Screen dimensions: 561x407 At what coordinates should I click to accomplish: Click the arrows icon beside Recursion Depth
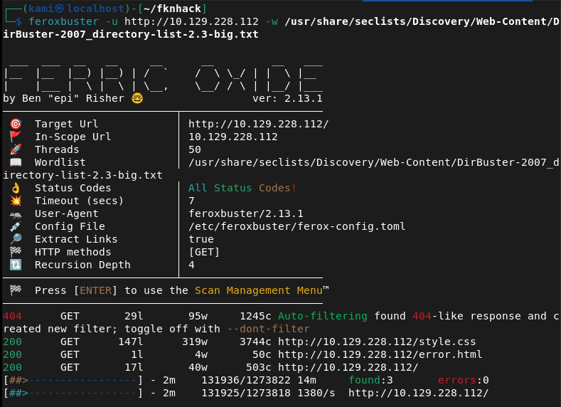(x=16, y=265)
